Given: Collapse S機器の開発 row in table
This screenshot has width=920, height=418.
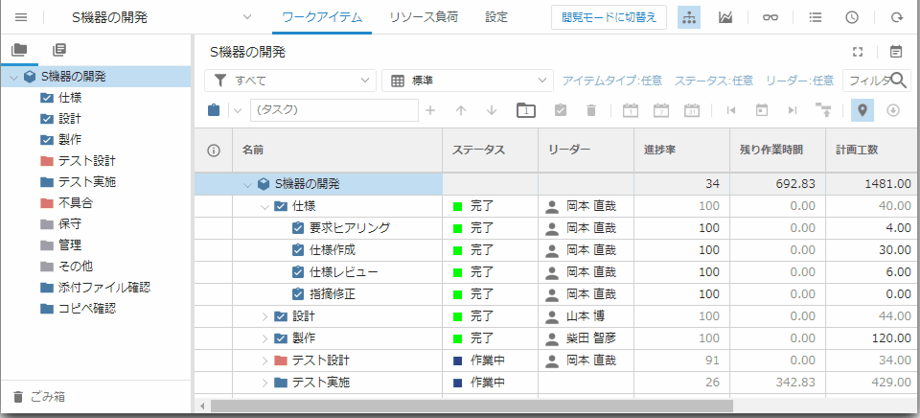Looking at the screenshot, I should pos(247,184).
